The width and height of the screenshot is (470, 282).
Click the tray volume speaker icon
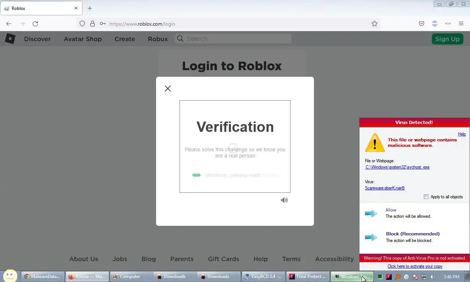point(433,277)
